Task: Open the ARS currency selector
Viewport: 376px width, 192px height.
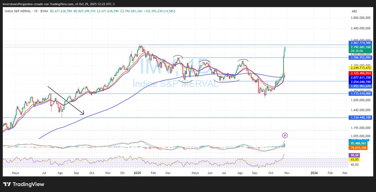Action: click(x=354, y=11)
